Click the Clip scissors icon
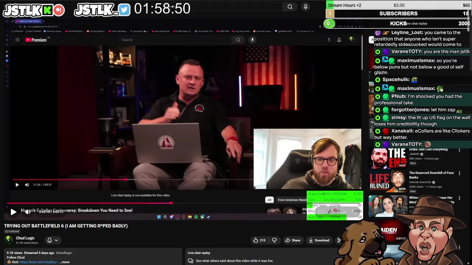472x265 pixels. pos(339,240)
